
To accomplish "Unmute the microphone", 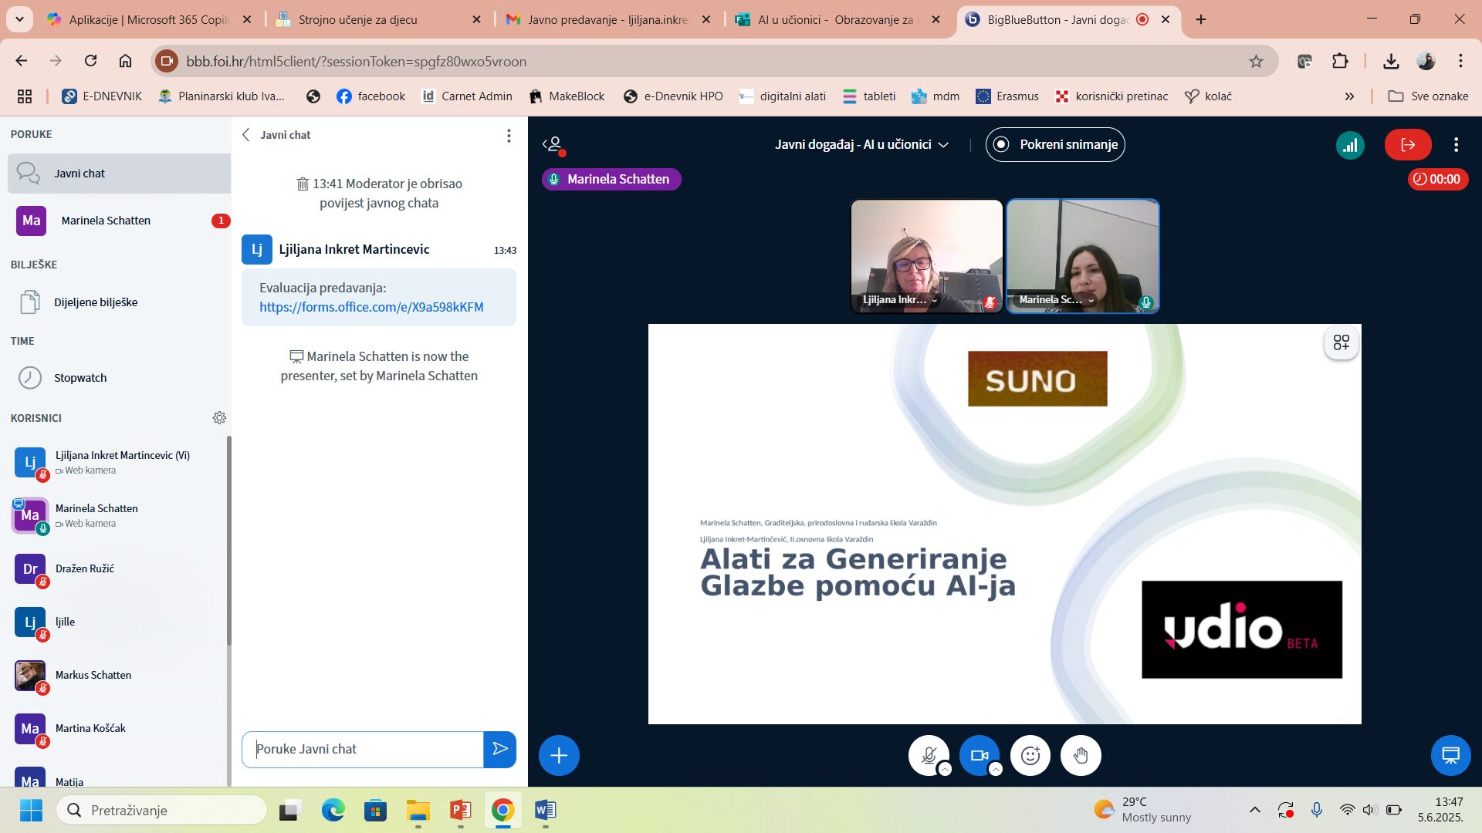I will [928, 755].
